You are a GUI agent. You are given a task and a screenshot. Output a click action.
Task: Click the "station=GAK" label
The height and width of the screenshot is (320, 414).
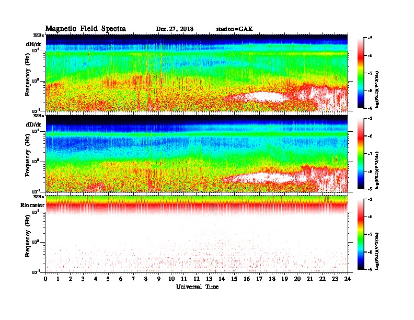click(234, 29)
